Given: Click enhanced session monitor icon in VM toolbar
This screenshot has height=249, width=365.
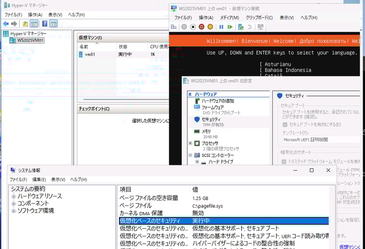Looking at the screenshot, I should [x=260, y=27].
